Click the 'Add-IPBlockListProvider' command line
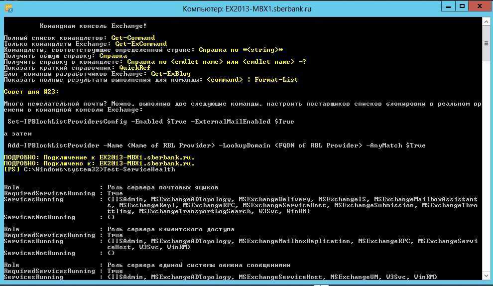The image size is (493, 286). point(217,145)
